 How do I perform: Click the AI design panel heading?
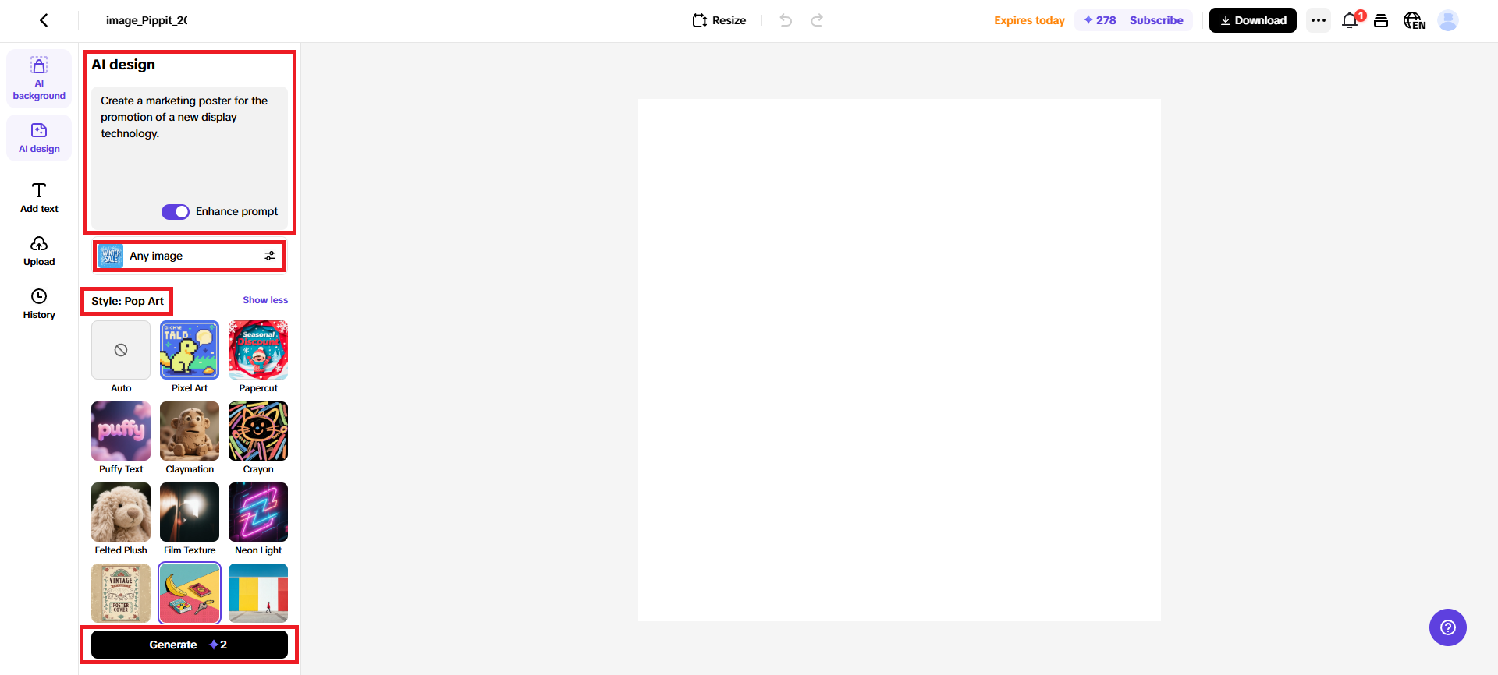(123, 65)
